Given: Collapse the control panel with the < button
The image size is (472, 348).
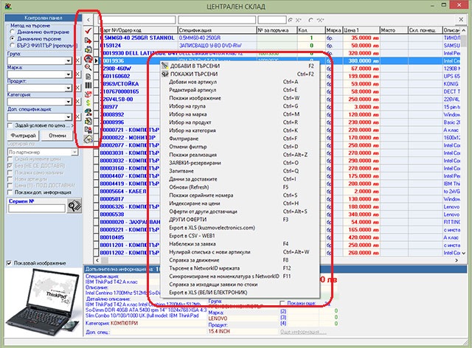Looking at the screenshot, I should 88,20.
